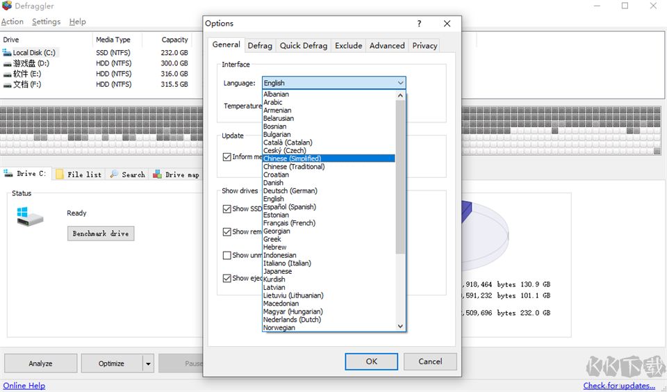Viewport: 667px width, 392px height.
Task: Click the F: drive icon in drive list
Action: tap(7, 84)
